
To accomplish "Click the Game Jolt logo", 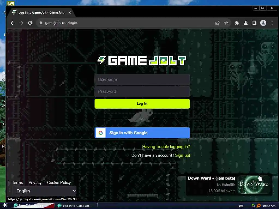I will 142,60.
